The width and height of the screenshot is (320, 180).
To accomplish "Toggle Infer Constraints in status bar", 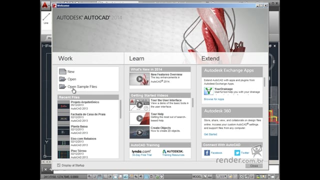I will click(x=89, y=176).
